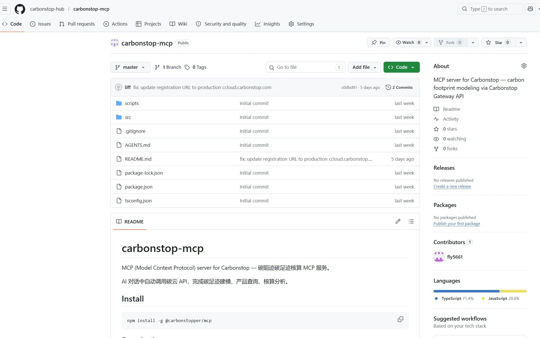The width and height of the screenshot is (540, 338).
Task: Pin this repository
Action: click(378, 43)
